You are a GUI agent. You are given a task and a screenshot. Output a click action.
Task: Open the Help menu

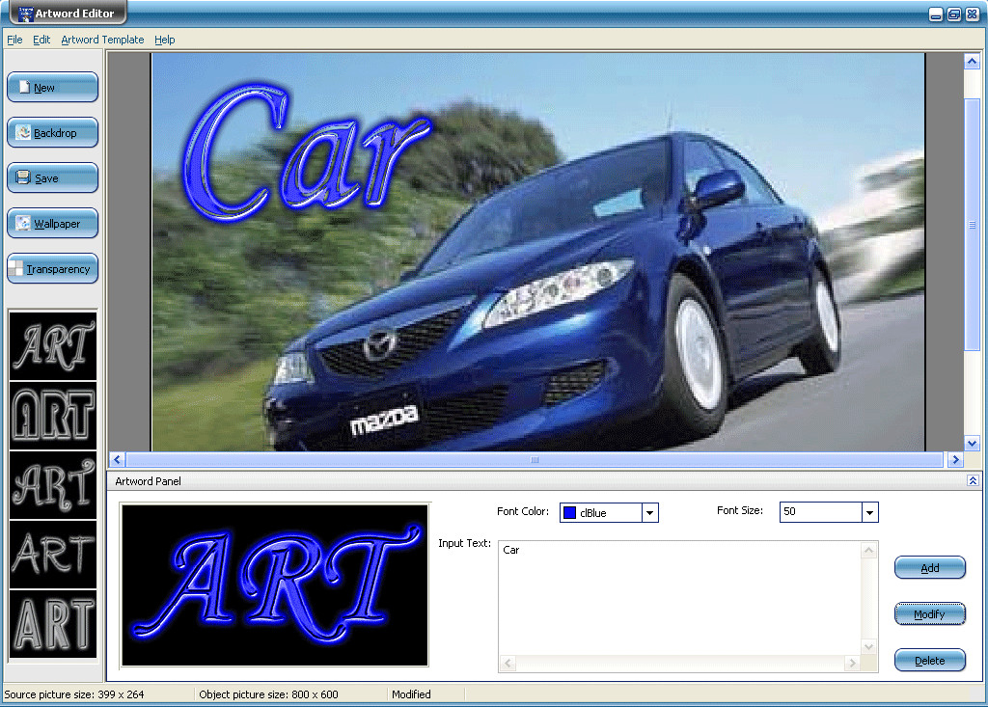164,40
